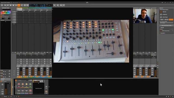Start playback with the transport play button
This screenshot has width=174, height=98.
point(8,5)
